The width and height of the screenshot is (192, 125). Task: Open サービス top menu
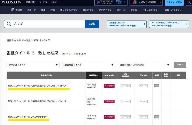[43, 2]
